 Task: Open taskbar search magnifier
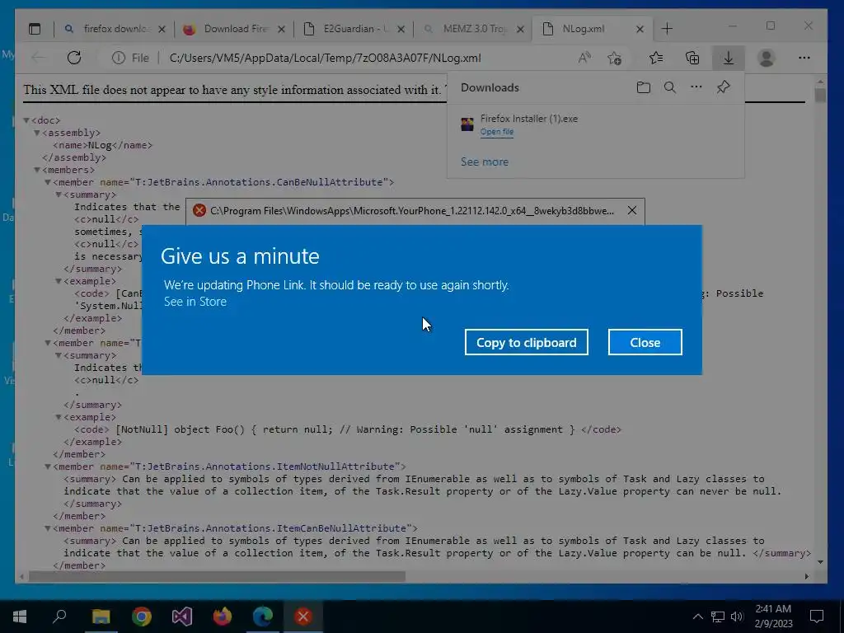[x=59, y=617]
